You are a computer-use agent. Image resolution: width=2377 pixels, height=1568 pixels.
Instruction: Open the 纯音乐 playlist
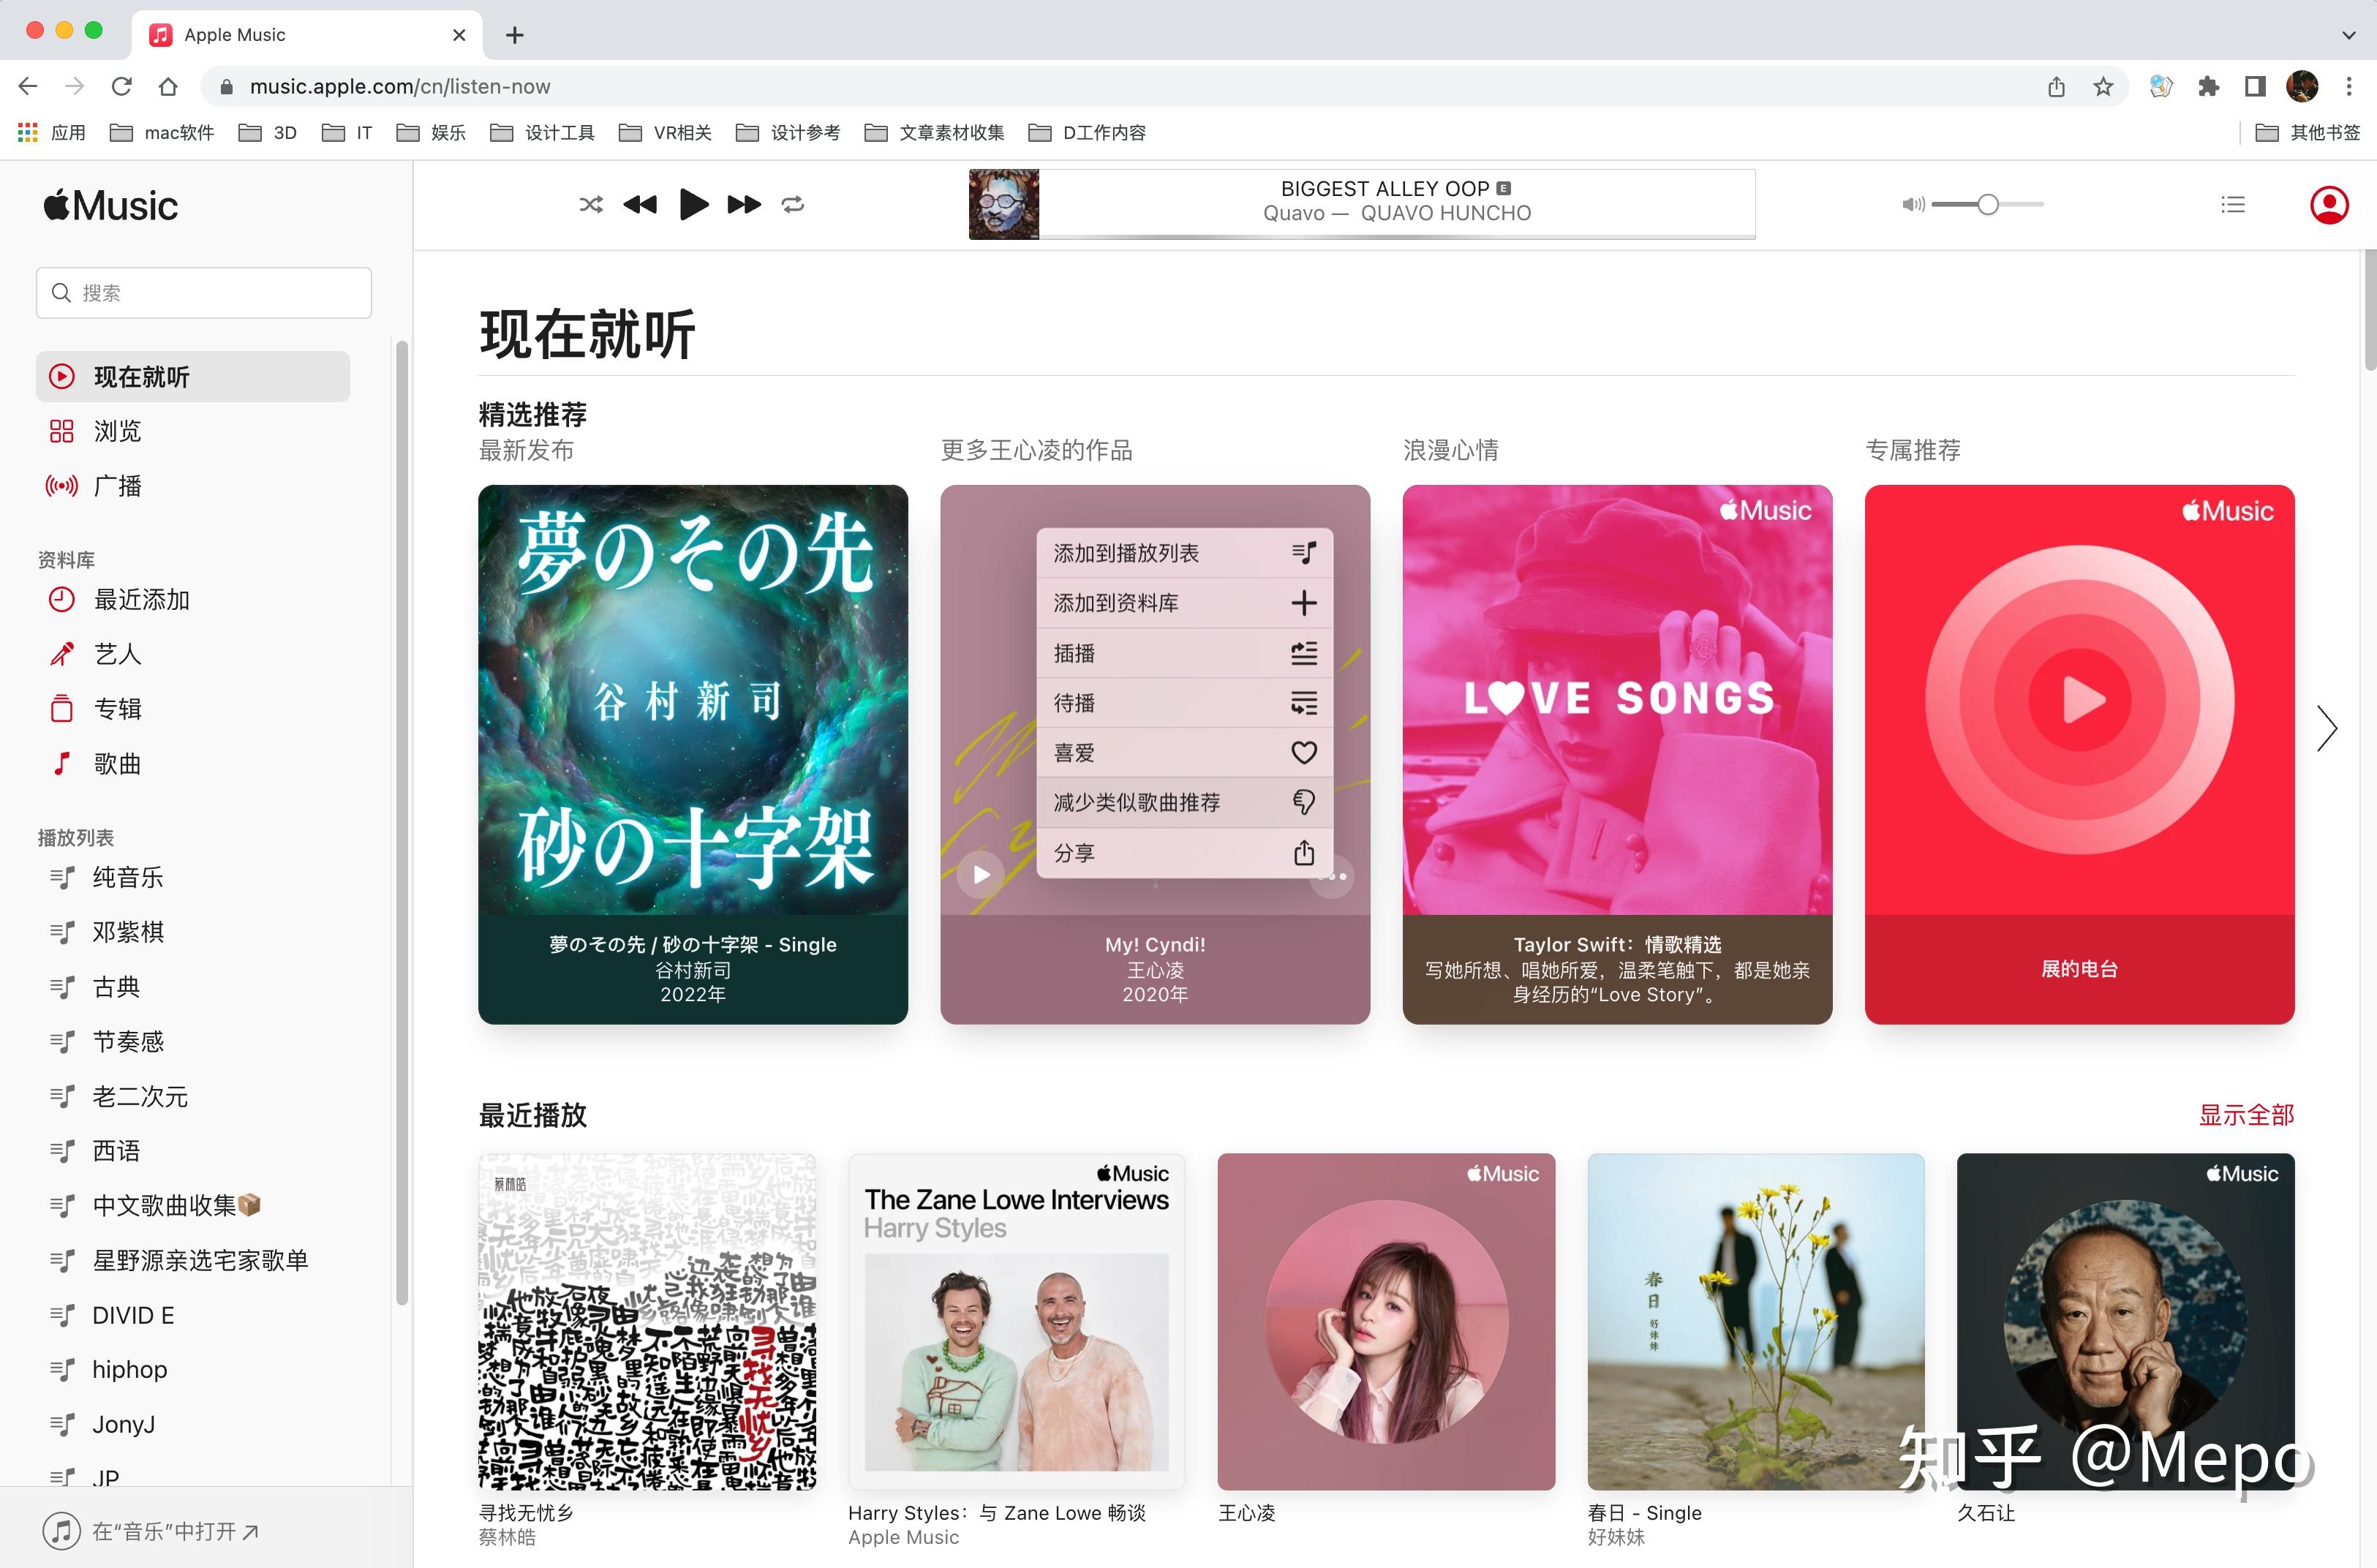(x=193, y=878)
